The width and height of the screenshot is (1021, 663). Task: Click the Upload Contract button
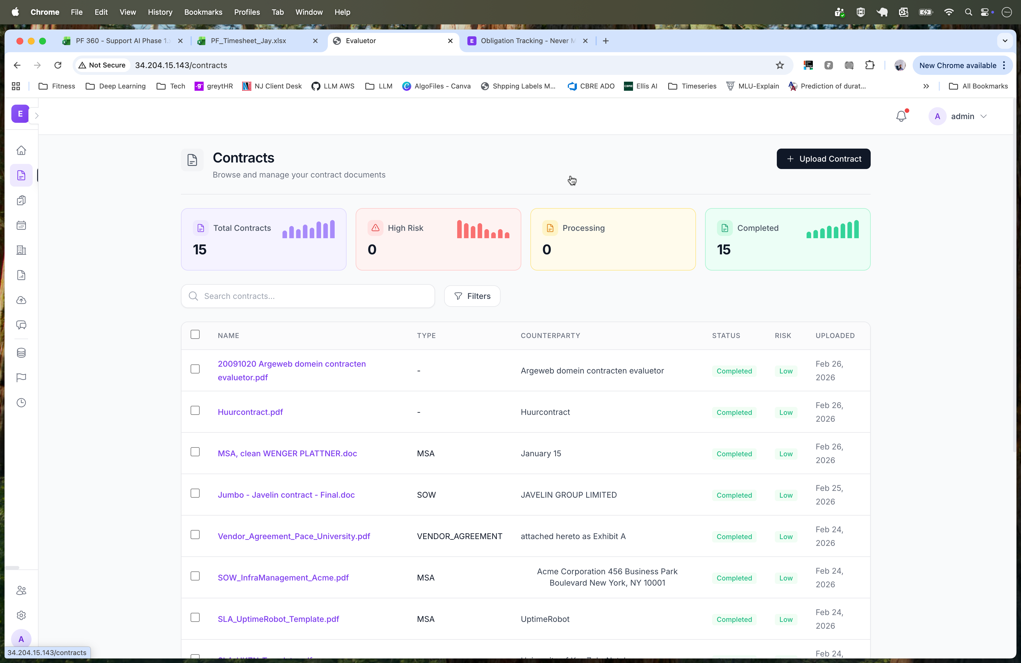(x=823, y=159)
